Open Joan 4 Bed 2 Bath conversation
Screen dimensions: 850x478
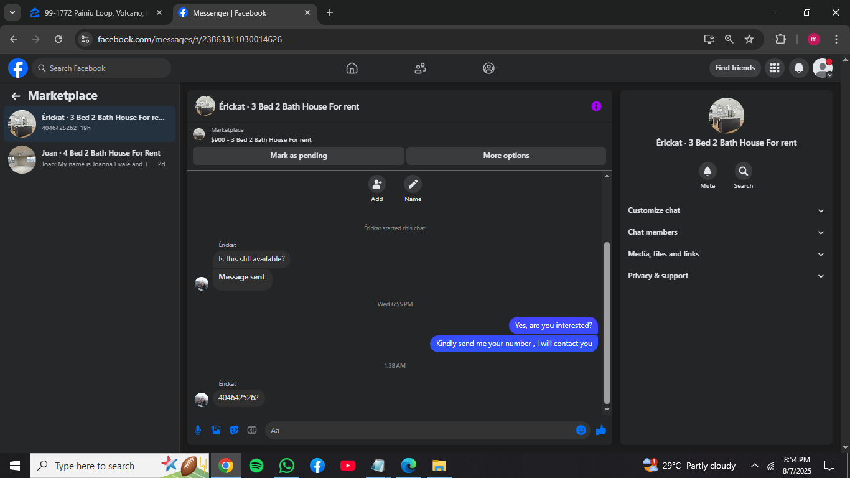tap(90, 159)
